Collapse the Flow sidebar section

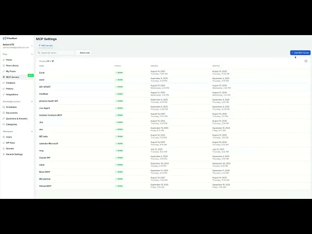coord(32,54)
